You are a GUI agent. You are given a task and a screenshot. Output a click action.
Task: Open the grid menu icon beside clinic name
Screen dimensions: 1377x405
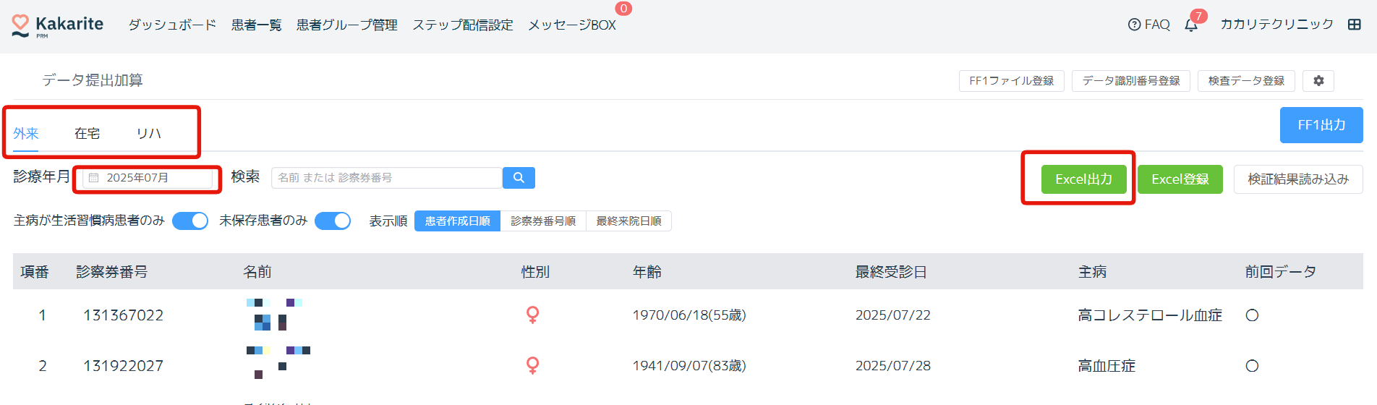1355,25
